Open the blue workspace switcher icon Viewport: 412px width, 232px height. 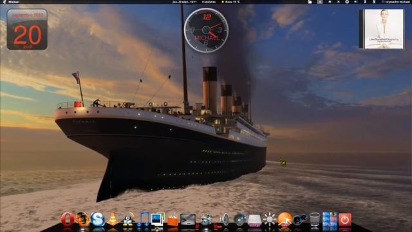coord(330,219)
